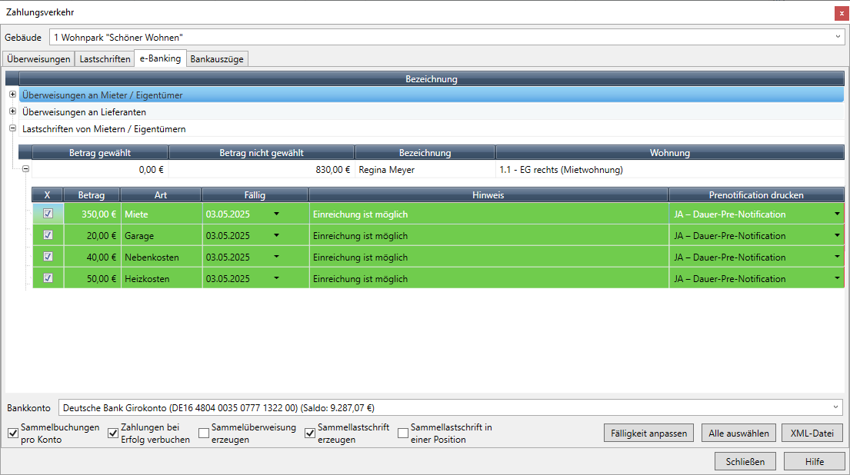Click the Fälligkeit anpassen button
Viewport: 850px width, 475px height.
pyautogui.click(x=649, y=433)
